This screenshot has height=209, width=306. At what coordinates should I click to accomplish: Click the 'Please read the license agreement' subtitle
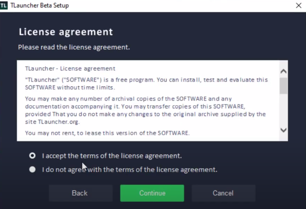(74, 47)
